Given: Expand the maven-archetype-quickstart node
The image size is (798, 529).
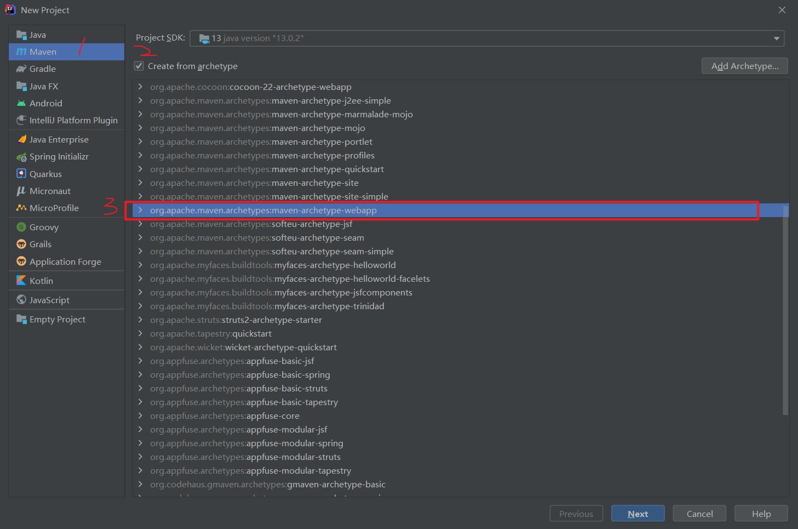Looking at the screenshot, I should [x=140, y=169].
